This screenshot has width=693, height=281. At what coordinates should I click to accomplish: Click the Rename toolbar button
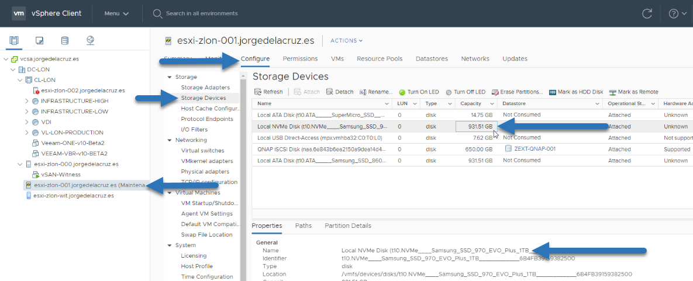click(376, 92)
